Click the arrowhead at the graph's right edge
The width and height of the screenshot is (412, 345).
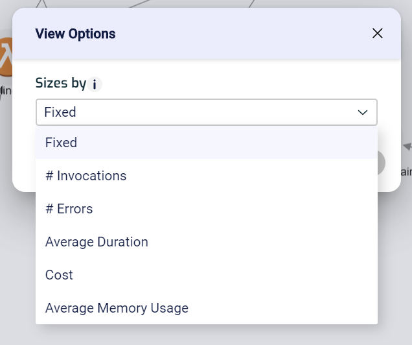[x=407, y=147]
